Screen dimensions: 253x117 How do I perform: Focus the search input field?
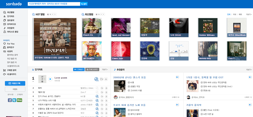coord(54,4)
